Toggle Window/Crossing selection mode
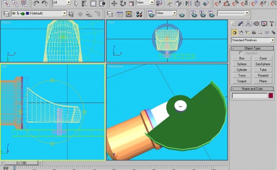Viewport: 277px width, 170px height. click(x=102, y=3)
